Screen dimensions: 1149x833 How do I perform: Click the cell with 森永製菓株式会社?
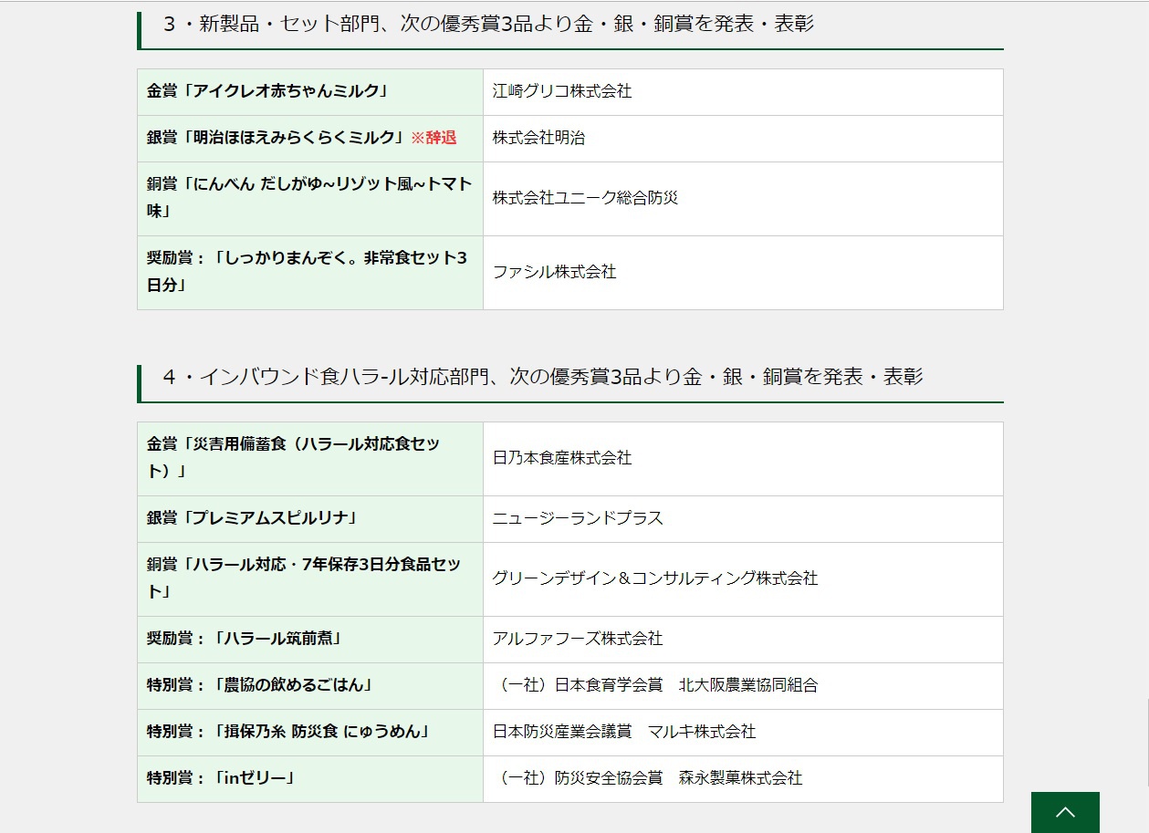click(x=743, y=779)
